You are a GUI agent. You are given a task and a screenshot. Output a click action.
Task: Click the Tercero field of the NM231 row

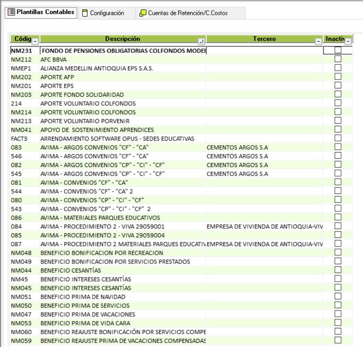[264, 50]
